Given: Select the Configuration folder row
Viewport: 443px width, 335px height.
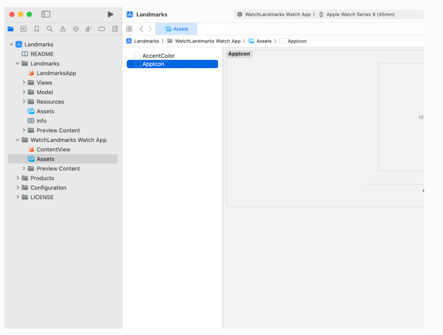Looking at the screenshot, I should [x=63, y=188].
